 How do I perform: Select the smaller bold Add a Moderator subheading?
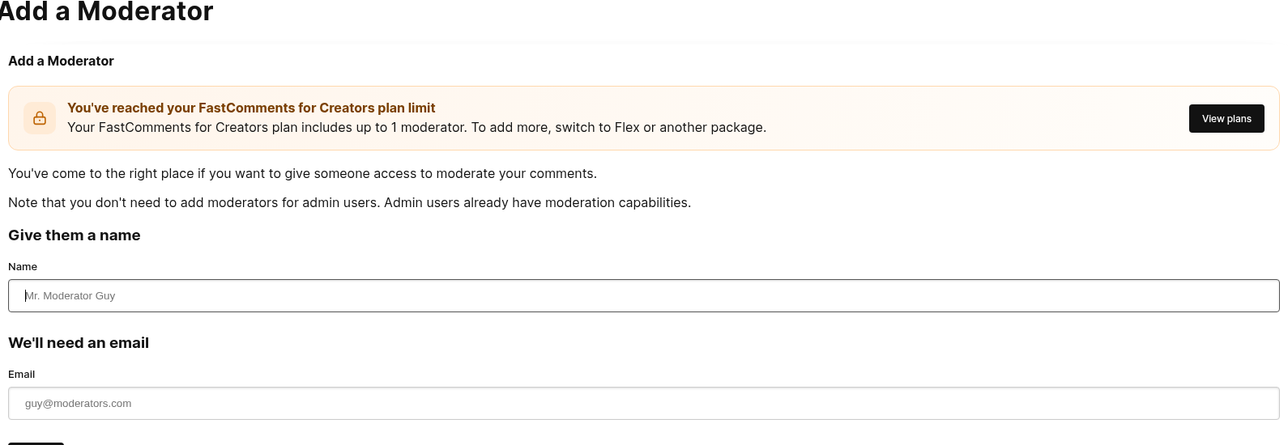tap(61, 61)
